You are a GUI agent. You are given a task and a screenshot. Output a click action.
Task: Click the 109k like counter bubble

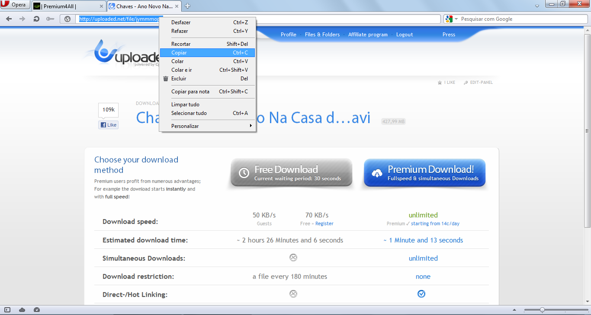pos(108,110)
